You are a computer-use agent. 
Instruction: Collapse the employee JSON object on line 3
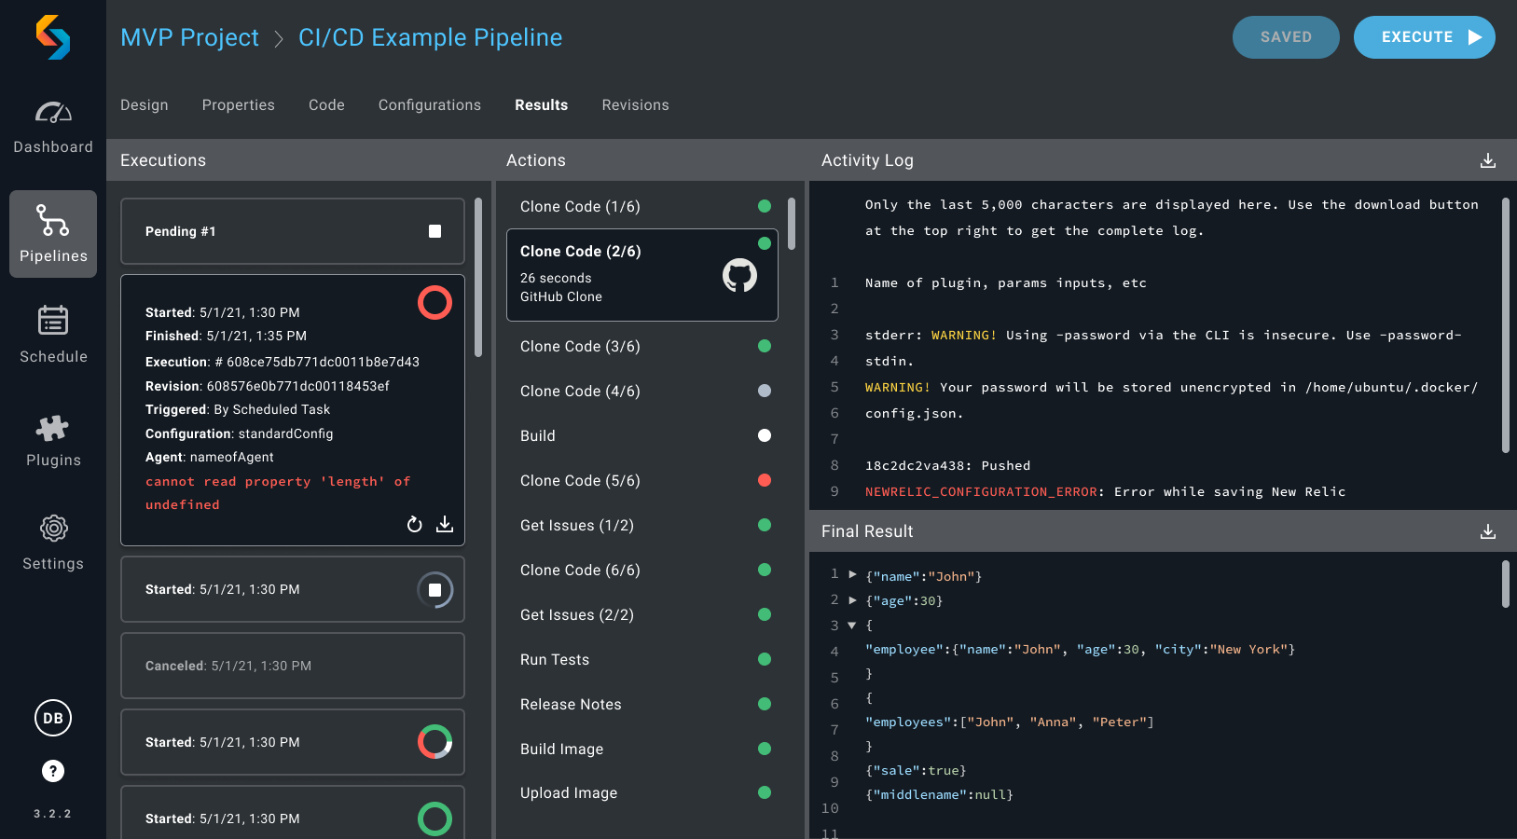point(851,626)
